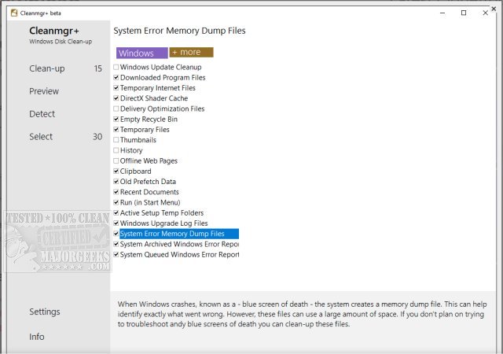Enable Delivery Optimization Files
The width and height of the screenshot is (503, 354).
pos(116,109)
